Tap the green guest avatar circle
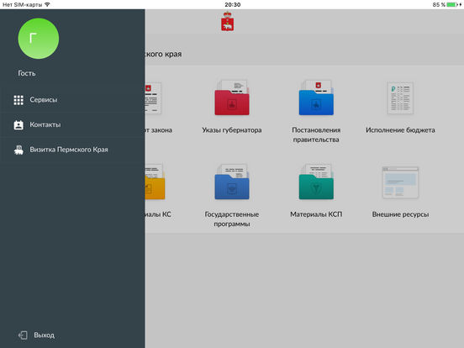Image resolution: width=464 pixels, height=348 pixels. (39, 39)
